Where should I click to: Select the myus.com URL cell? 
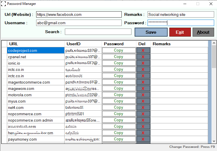coord(36,101)
